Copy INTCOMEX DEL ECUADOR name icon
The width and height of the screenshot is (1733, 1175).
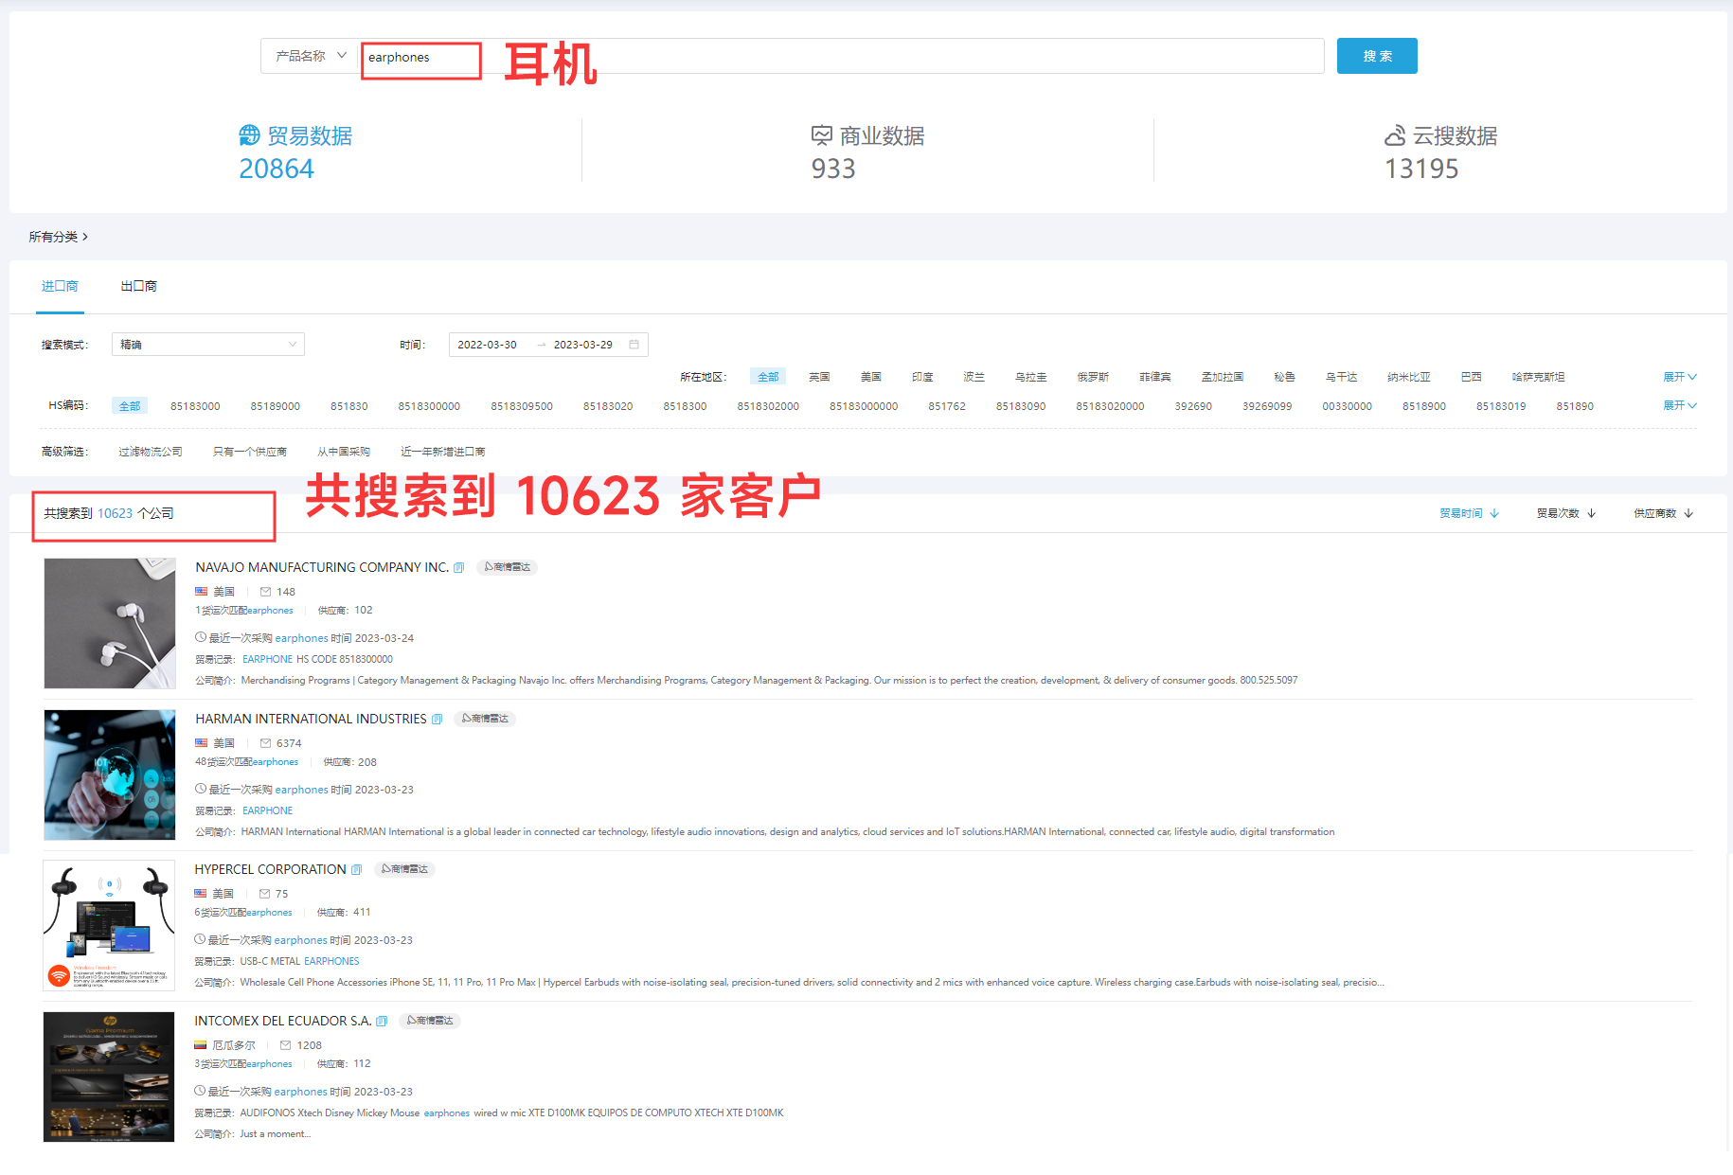tap(382, 1022)
